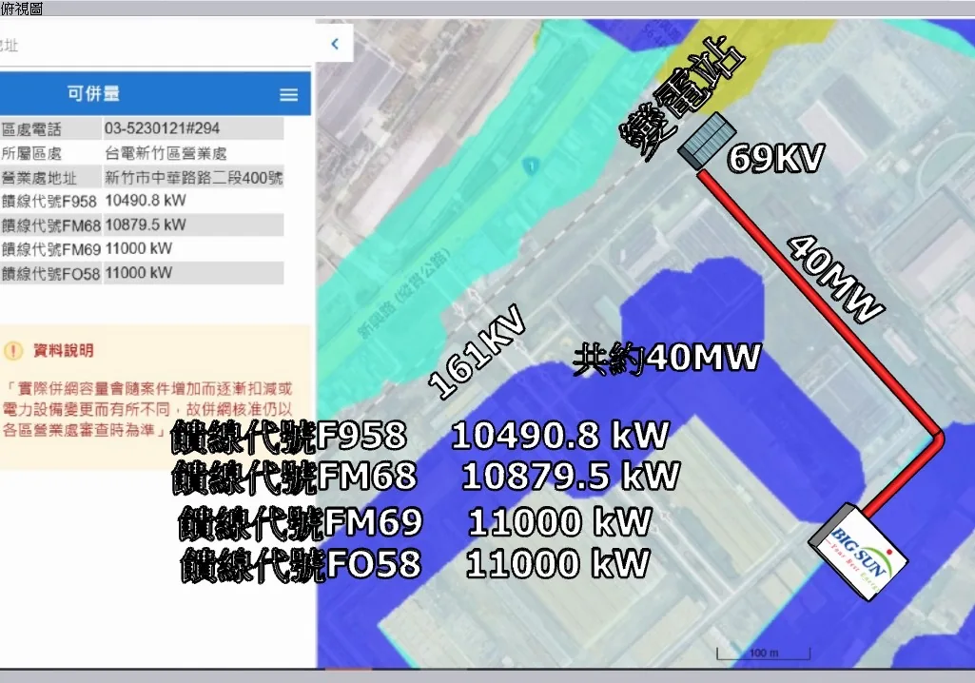
Task: Select the 區處電話 label cell
Action: [x=31, y=129]
